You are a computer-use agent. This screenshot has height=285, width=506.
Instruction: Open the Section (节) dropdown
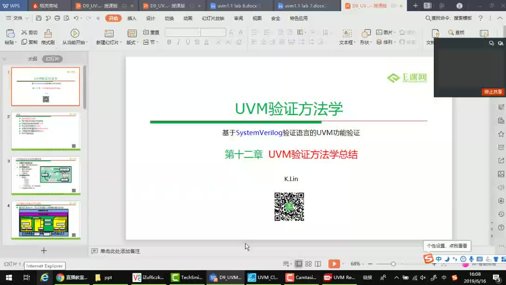click(151, 42)
